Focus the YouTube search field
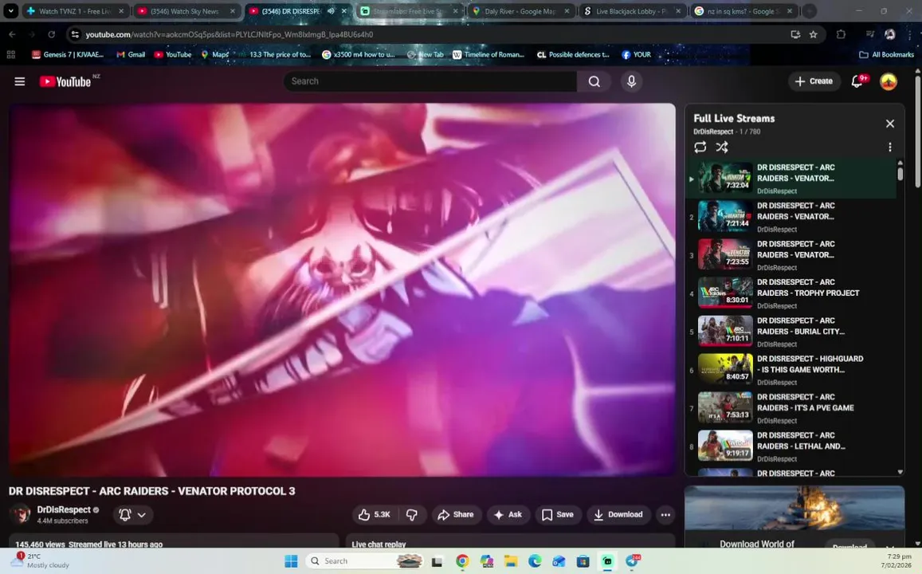The width and height of the screenshot is (922, 574). (x=430, y=81)
